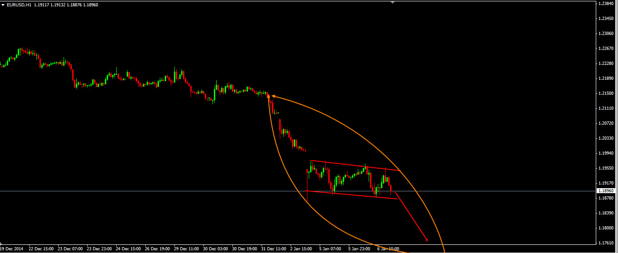Screen dimensions: 618x253
Task: Open the dropdown arrow beside EURUSD,H1
Action: (3, 5)
